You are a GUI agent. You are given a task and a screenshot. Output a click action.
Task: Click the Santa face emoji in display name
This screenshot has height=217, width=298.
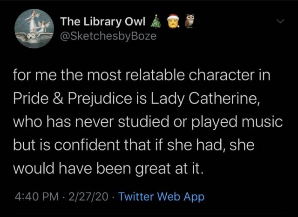pyautogui.click(x=173, y=21)
